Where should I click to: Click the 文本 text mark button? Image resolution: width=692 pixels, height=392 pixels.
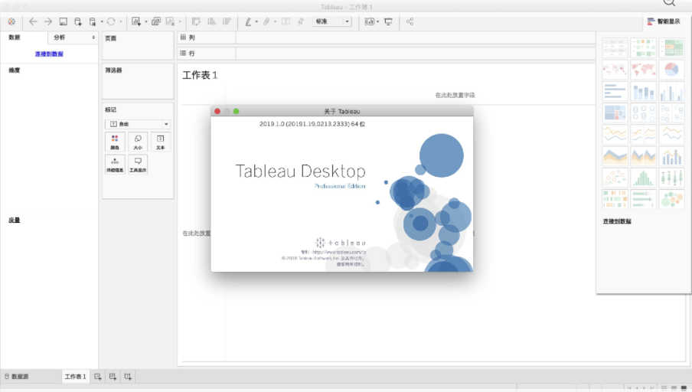click(160, 142)
